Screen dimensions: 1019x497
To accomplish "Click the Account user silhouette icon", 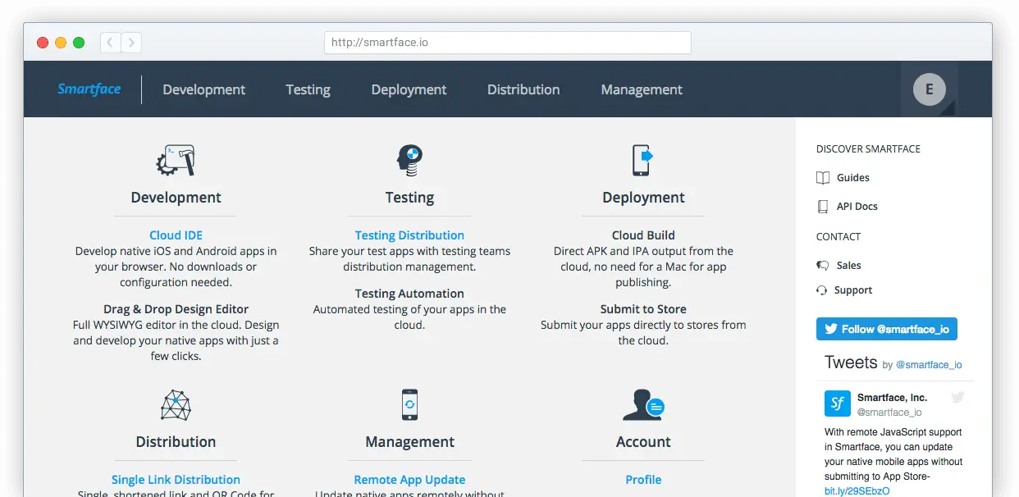I will [642, 404].
